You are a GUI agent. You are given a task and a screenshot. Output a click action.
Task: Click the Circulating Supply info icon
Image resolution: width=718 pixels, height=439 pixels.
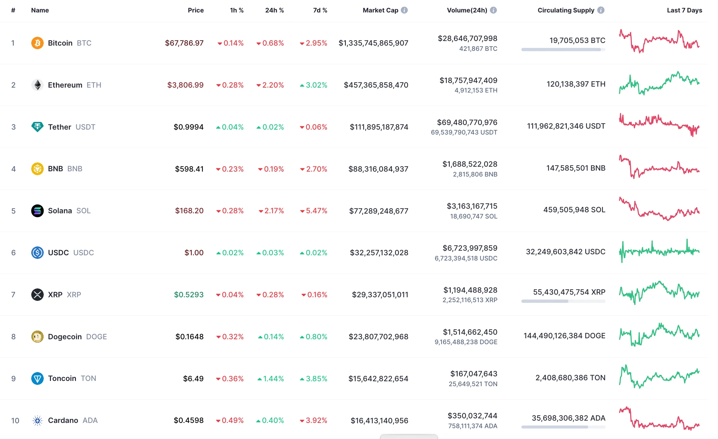click(601, 10)
